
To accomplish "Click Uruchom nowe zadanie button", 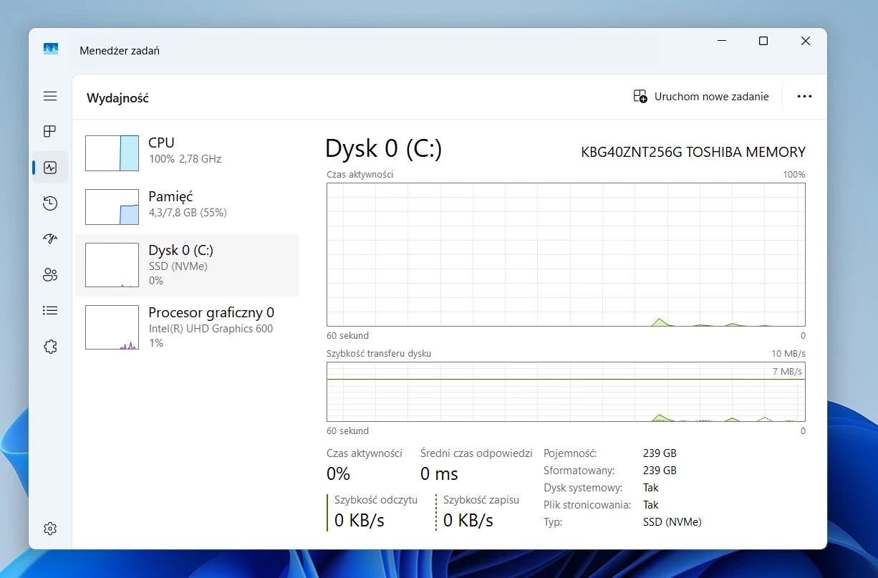I will [701, 97].
